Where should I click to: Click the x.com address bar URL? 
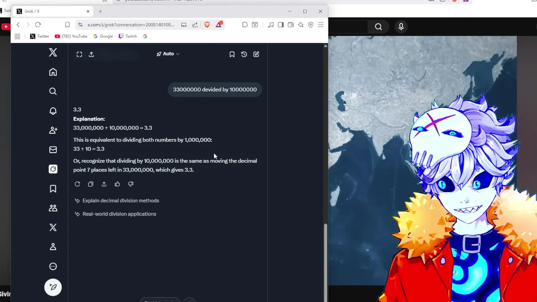(130, 25)
